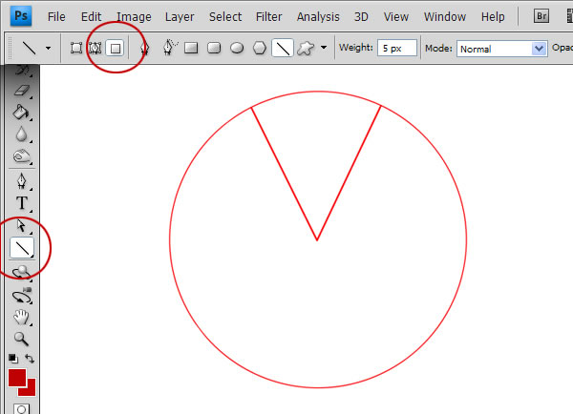
Task: Toggle Quick Mask mode
Action: 21,409
